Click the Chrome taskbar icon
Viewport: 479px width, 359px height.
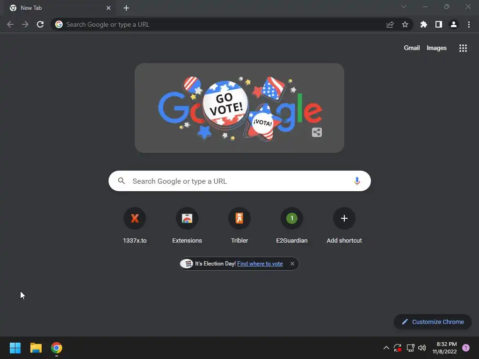[x=57, y=348]
